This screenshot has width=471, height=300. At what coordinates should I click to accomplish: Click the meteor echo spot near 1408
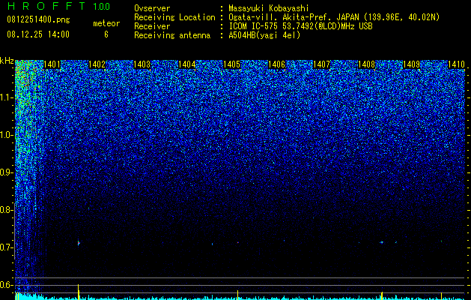(x=381, y=242)
